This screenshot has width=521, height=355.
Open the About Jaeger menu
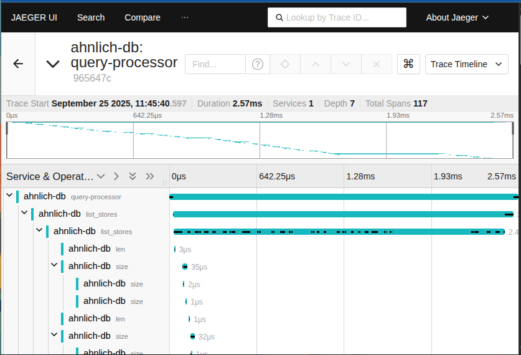pos(457,17)
